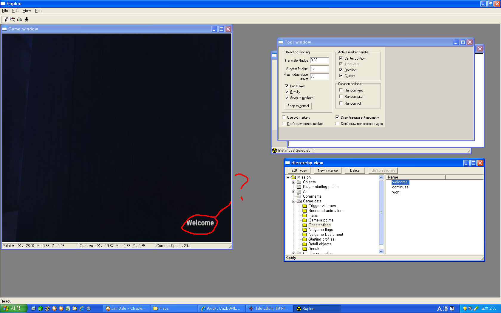Enable Random roll creation option
Screen dimensions: 501x313
click(x=341, y=103)
